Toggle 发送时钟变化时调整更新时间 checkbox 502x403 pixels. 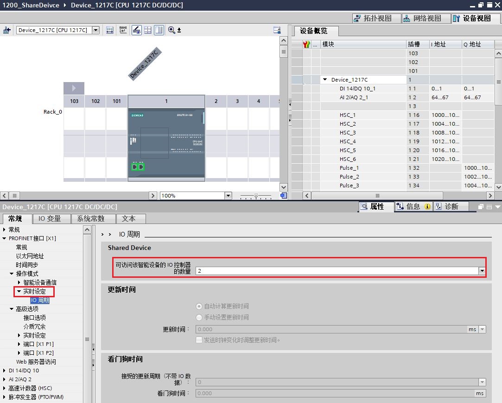tap(199, 340)
